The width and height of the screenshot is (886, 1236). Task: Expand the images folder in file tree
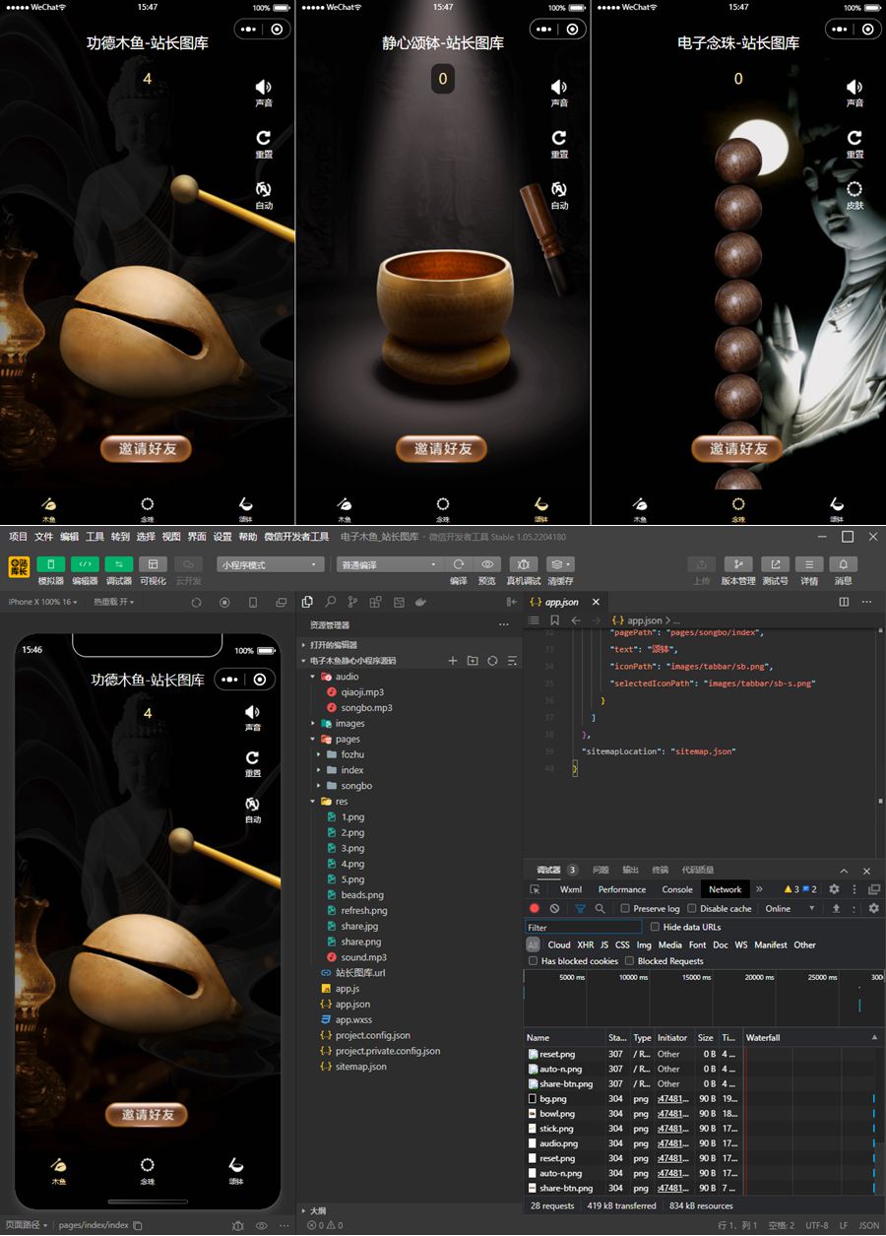[349, 724]
